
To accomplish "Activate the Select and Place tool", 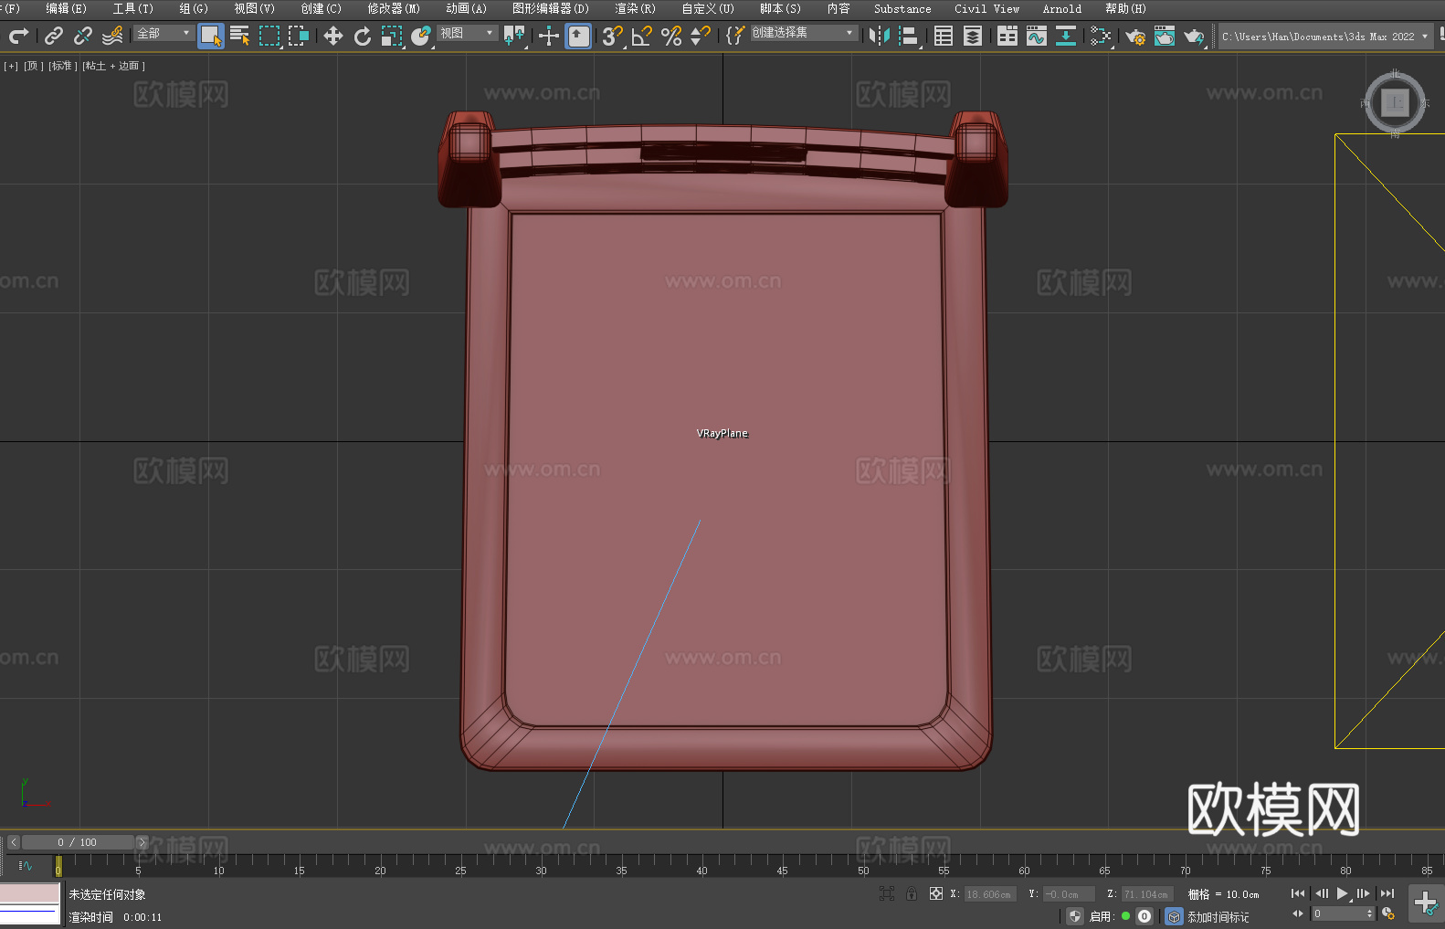I will [421, 36].
